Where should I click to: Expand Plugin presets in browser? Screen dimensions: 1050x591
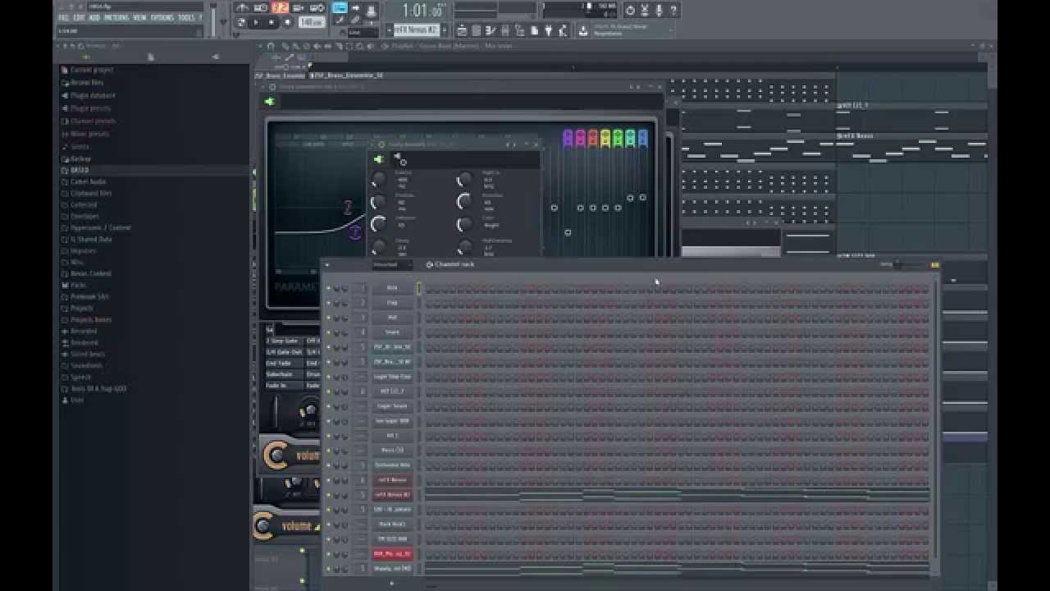tap(90, 108)
